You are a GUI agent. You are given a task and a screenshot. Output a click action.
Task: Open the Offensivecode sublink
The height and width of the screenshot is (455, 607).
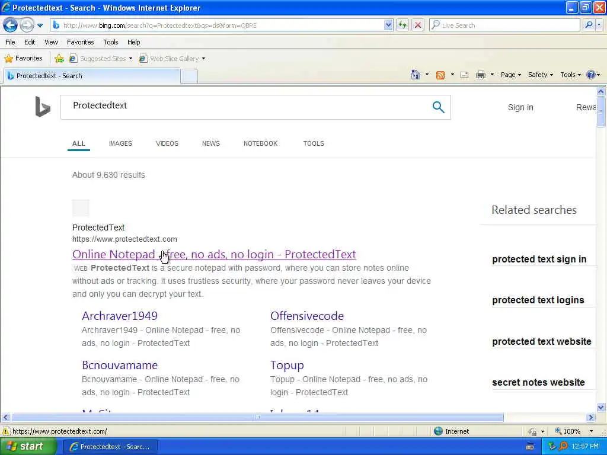(307, 316)
